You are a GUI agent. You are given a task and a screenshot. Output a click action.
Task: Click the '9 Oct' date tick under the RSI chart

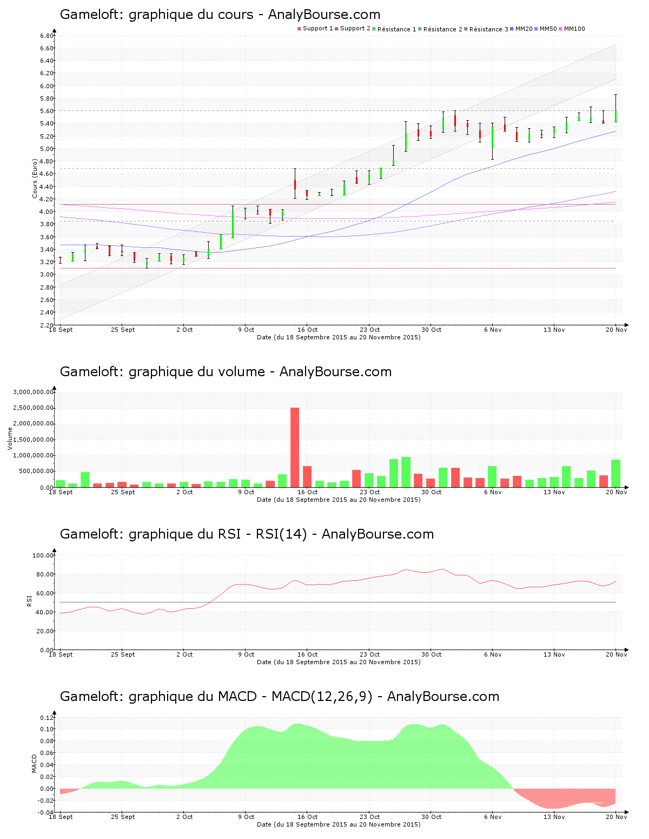[x=246, y=654]
